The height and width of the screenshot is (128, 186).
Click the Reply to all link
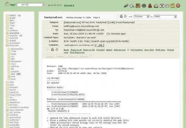click(x=76, y=50)
